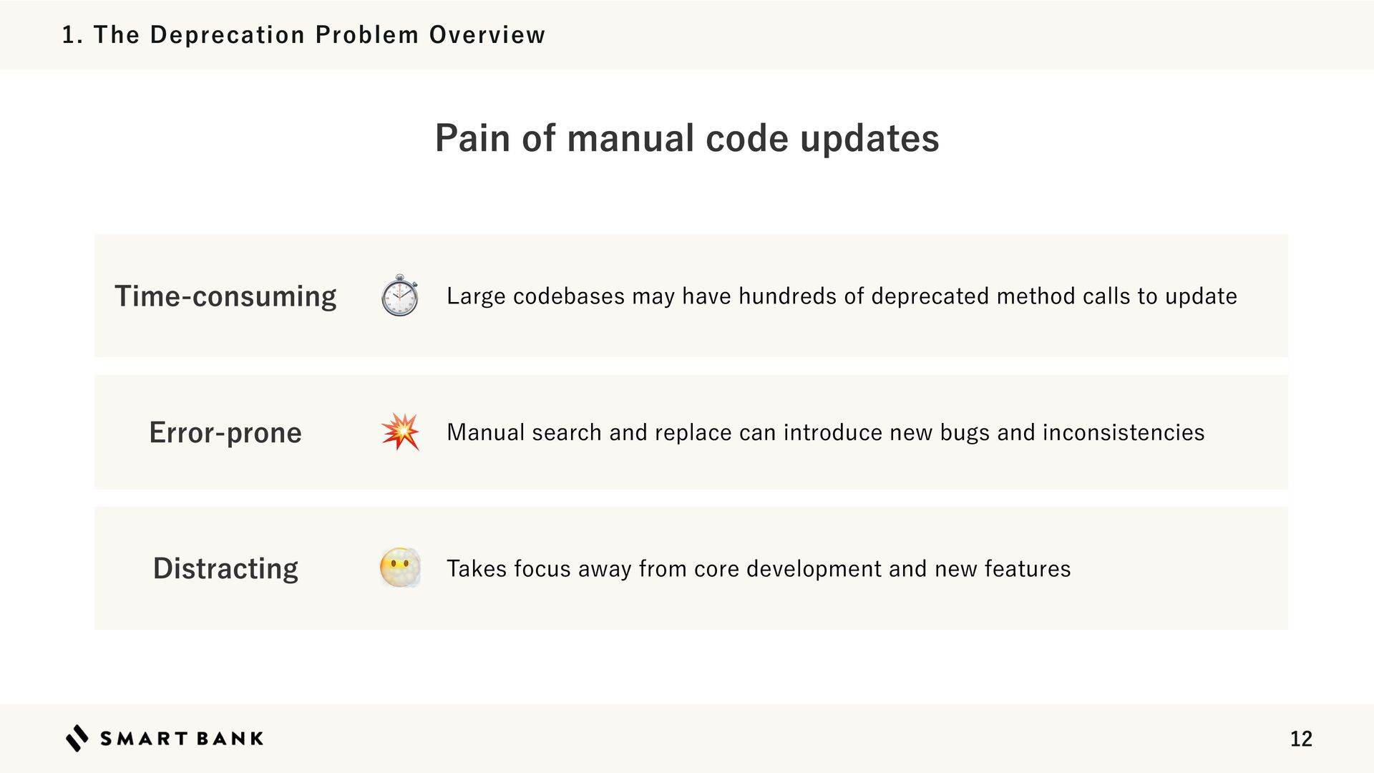Select the 'Error-prone' heading
Image resolution: width=1374 pixels, height=773 pixels.
click(x=225, y=432)
